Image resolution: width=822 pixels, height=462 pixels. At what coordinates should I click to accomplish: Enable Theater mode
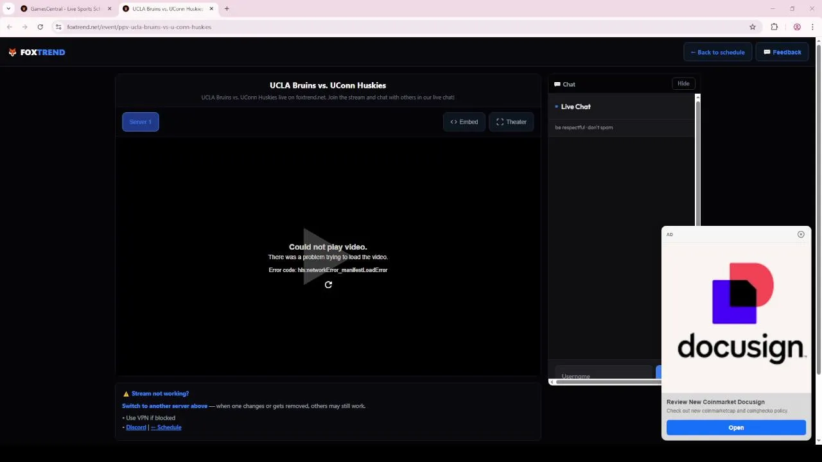tap(511, 122)
